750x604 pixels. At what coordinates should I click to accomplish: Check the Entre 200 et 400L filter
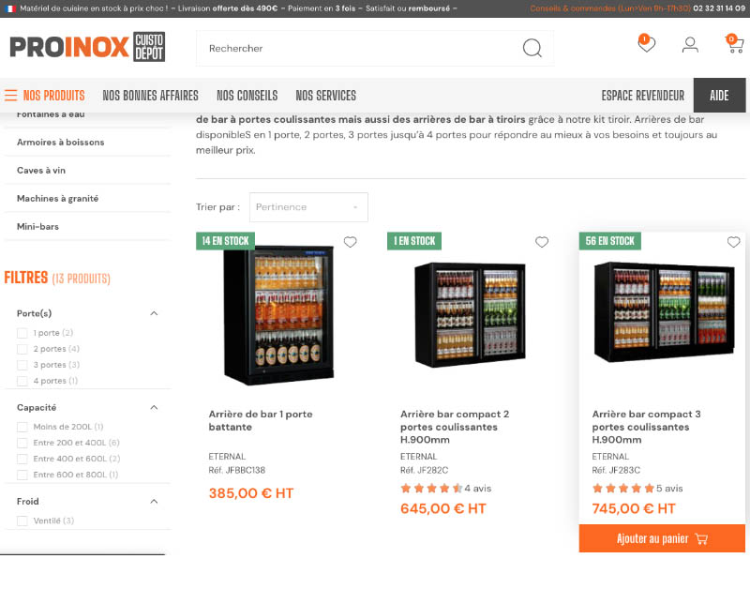(22, 443)
